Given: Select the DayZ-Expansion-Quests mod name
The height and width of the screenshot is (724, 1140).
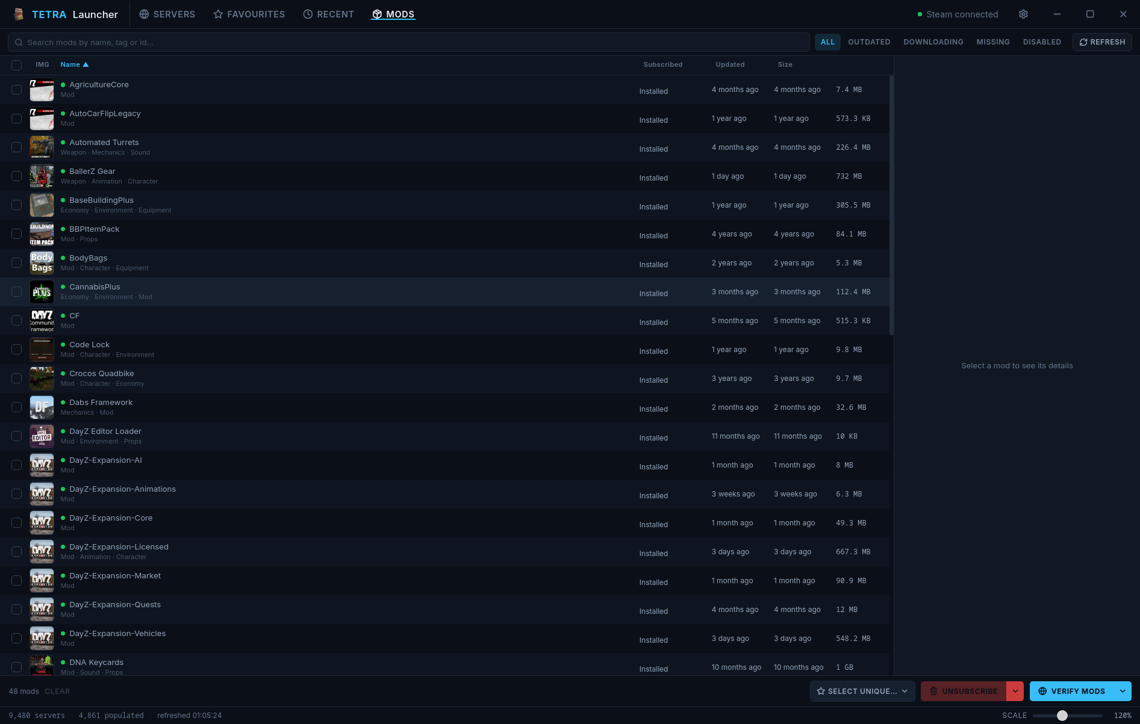Looking at the screenshot, I should click(x=115, y=605).
